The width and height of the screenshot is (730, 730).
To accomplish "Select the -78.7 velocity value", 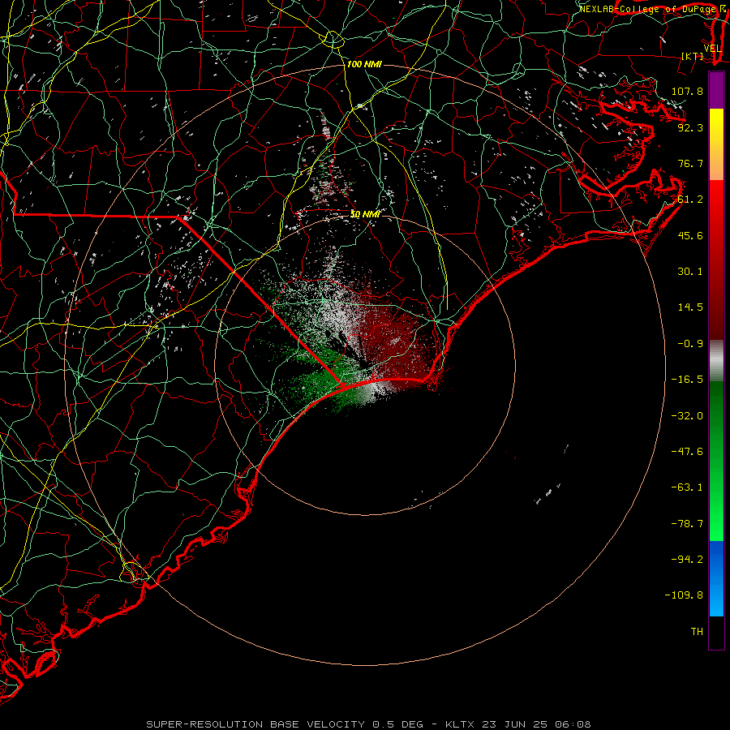I will (687, 524).
